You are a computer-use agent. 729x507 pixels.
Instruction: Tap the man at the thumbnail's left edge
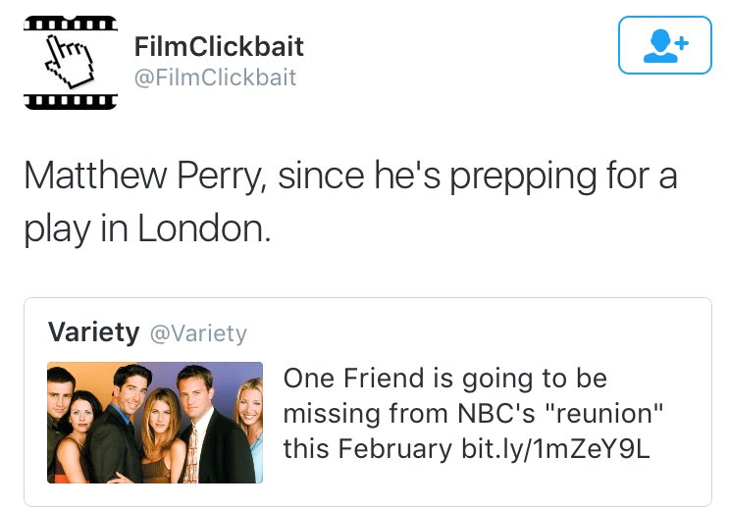tap(58, 418)
